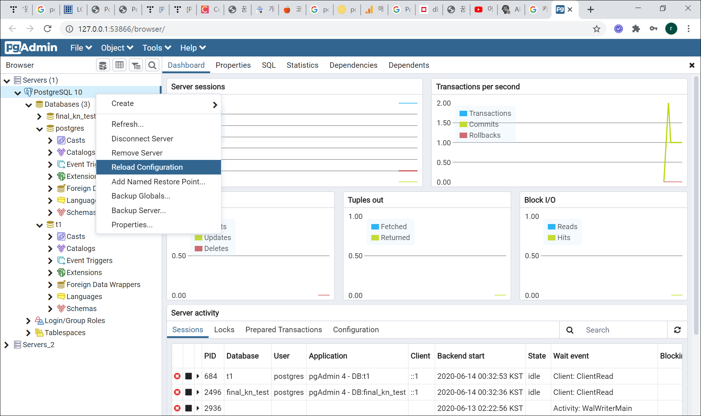Expand the Tablespaces node
The image size is (701, 416).
(28, 333)
